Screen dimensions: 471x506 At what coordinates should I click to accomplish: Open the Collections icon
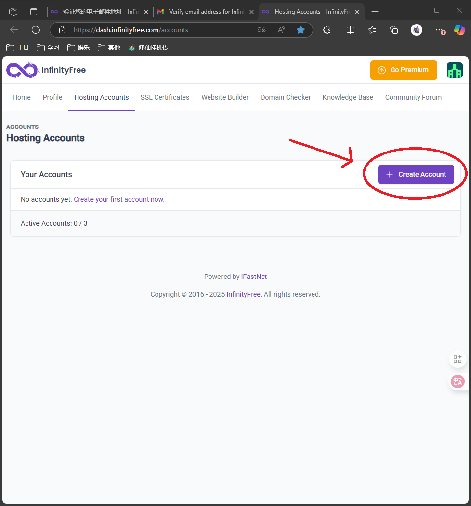394,30
